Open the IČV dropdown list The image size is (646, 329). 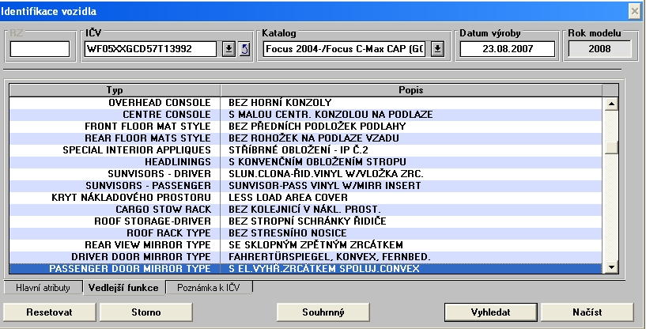(x=229, y=49)
